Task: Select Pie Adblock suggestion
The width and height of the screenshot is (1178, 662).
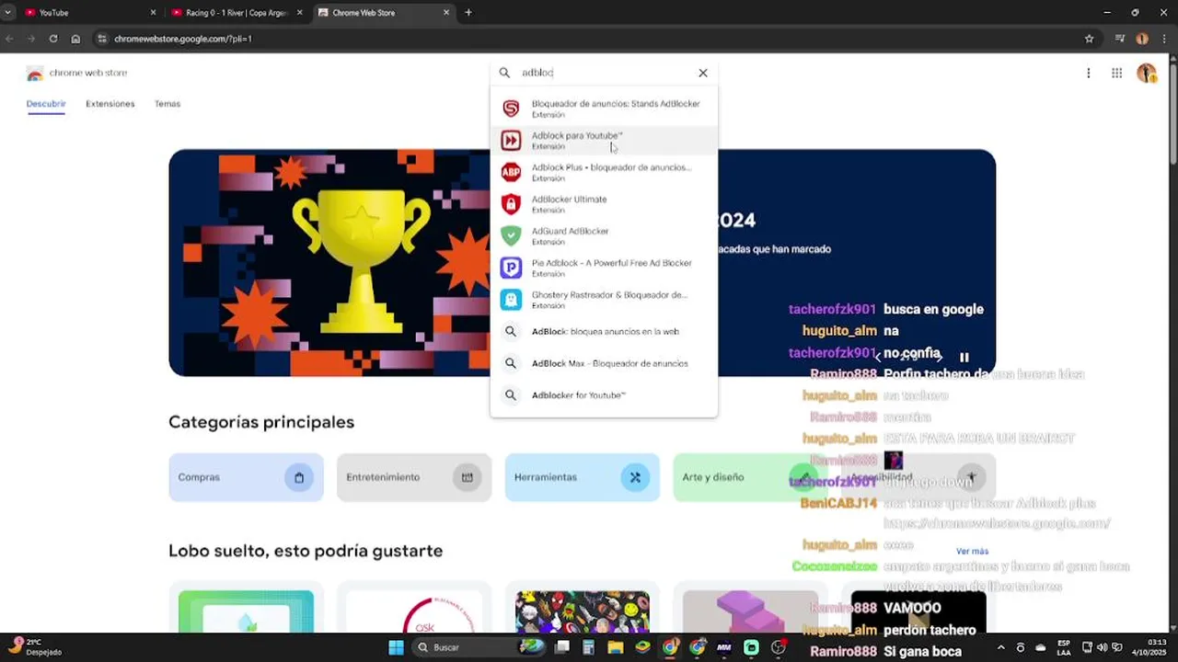Action: click(604, 268)
